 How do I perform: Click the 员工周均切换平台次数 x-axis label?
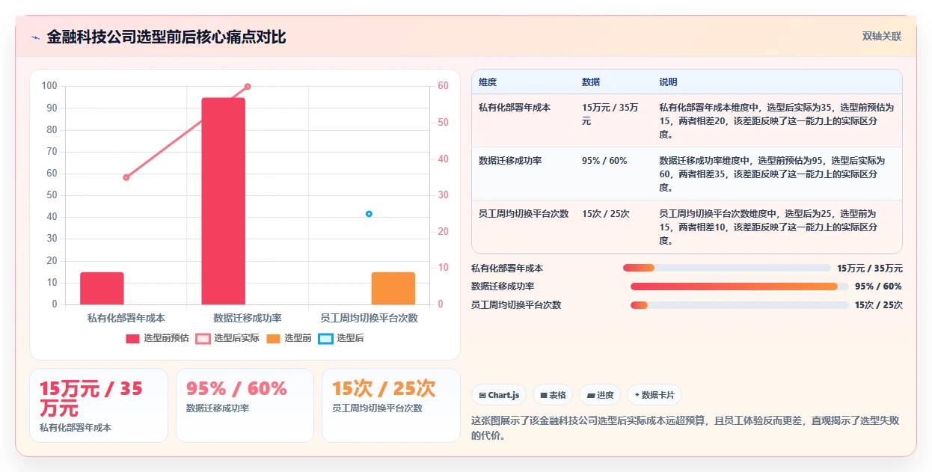tap(369, 318)
